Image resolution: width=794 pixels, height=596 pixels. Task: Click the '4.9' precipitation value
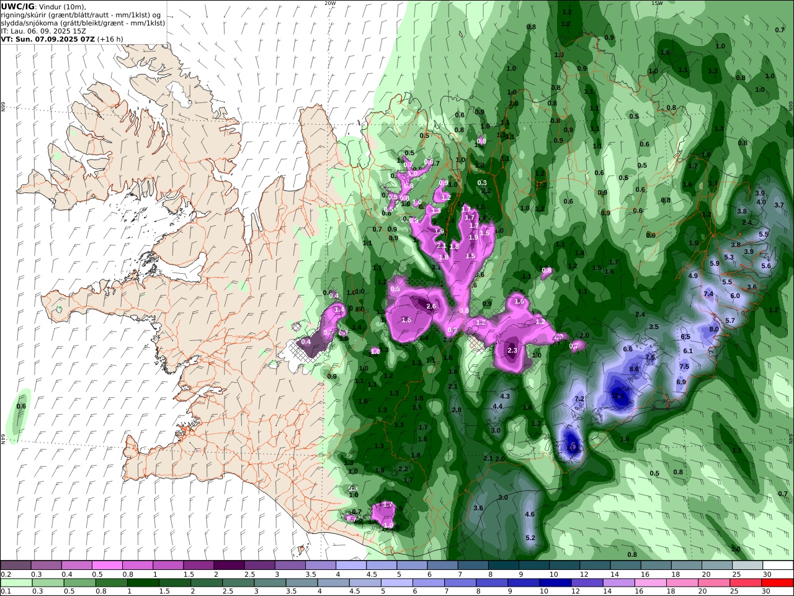tap(694, 276)
